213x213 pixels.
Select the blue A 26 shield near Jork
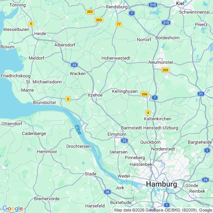click(107, 192)
